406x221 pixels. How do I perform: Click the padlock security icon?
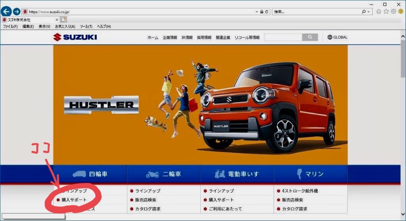pos(262,11)
